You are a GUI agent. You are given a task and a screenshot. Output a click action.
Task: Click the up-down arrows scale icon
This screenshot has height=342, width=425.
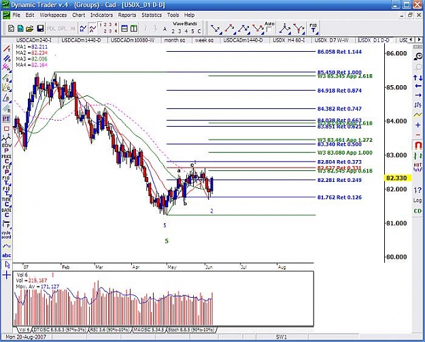pyautogui.click(x=418, y=78)
